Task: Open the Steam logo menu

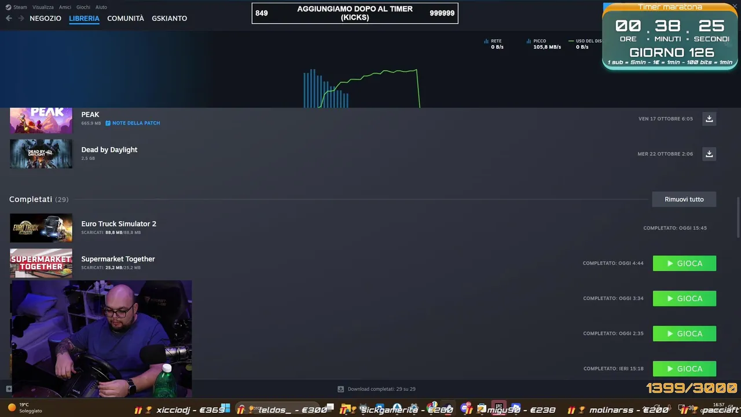Action: tap(9, 7)
